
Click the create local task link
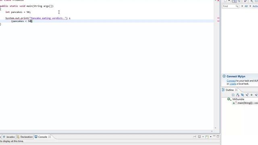233,84
